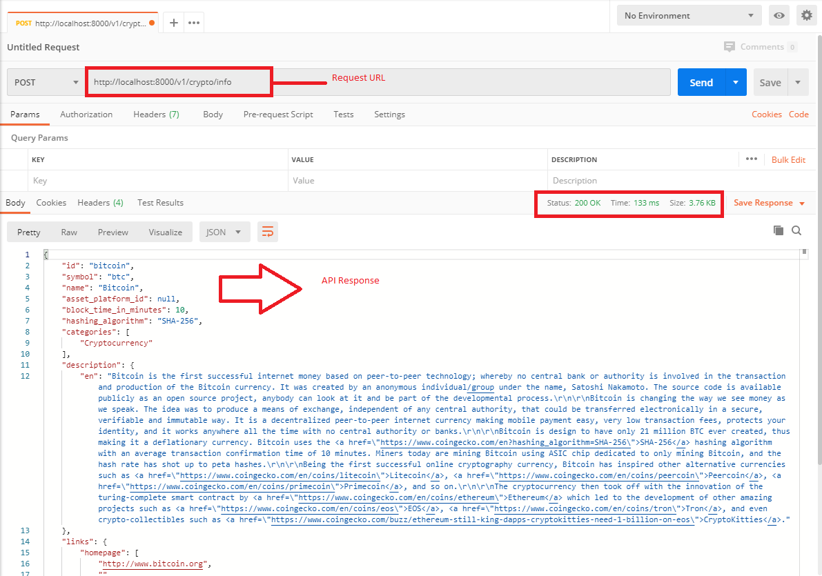
Task: Click Bulk Edit for query params
Action: coord(788,160)
